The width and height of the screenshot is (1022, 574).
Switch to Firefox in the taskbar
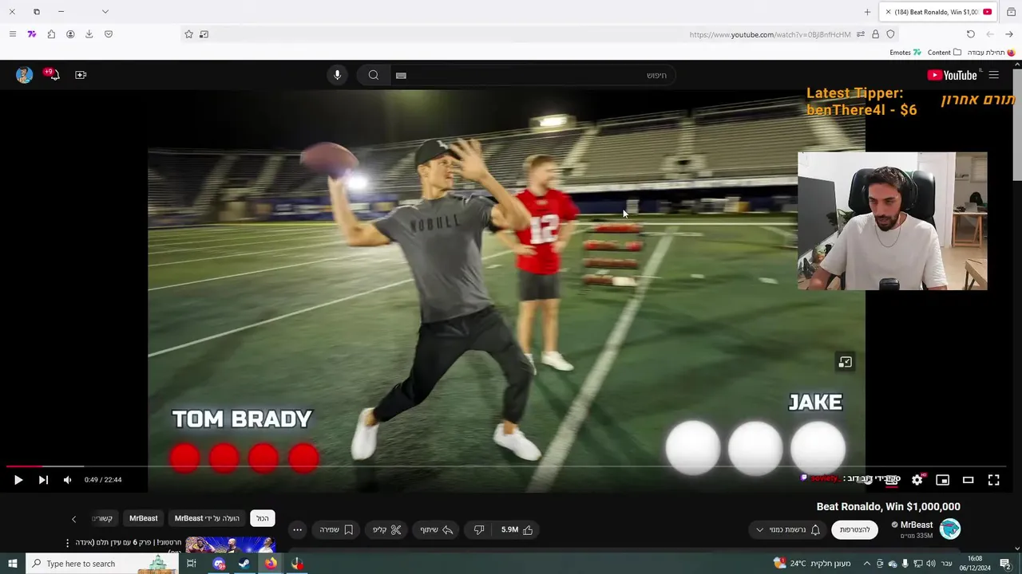click(x=271, y=564)
